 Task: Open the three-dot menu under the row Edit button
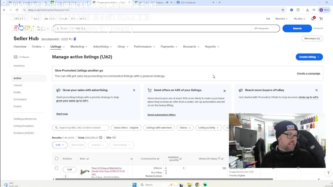click(66, 177)
